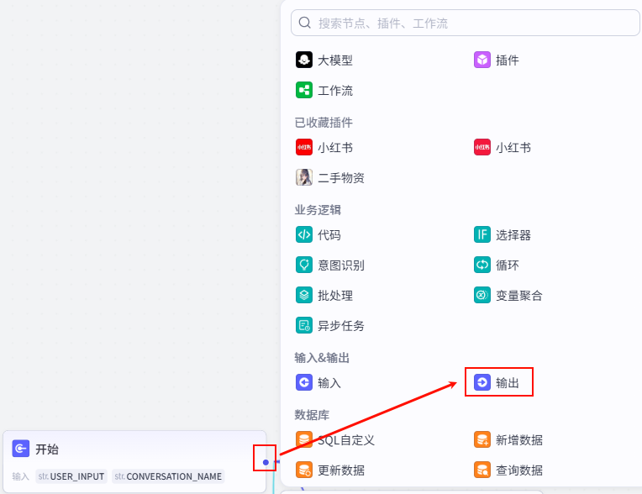
Task: Click the 插件 label text
Action: click(x=508, y=60)
